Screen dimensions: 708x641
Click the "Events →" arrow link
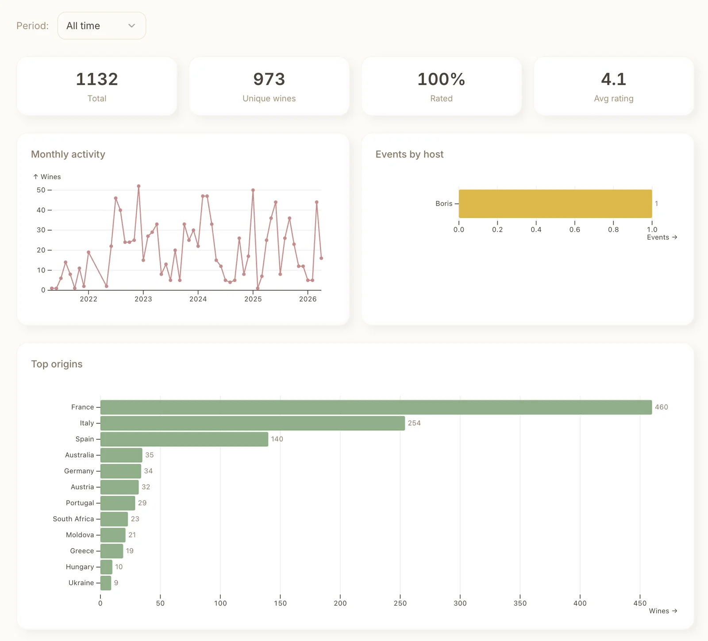coord(662,237)
